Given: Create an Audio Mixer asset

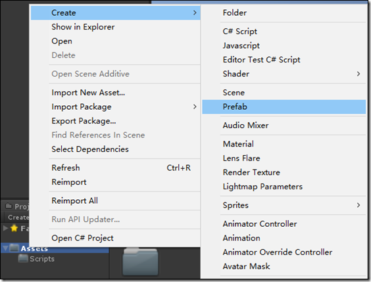Looking at the screenshot, I should click(x=284, y=126).
